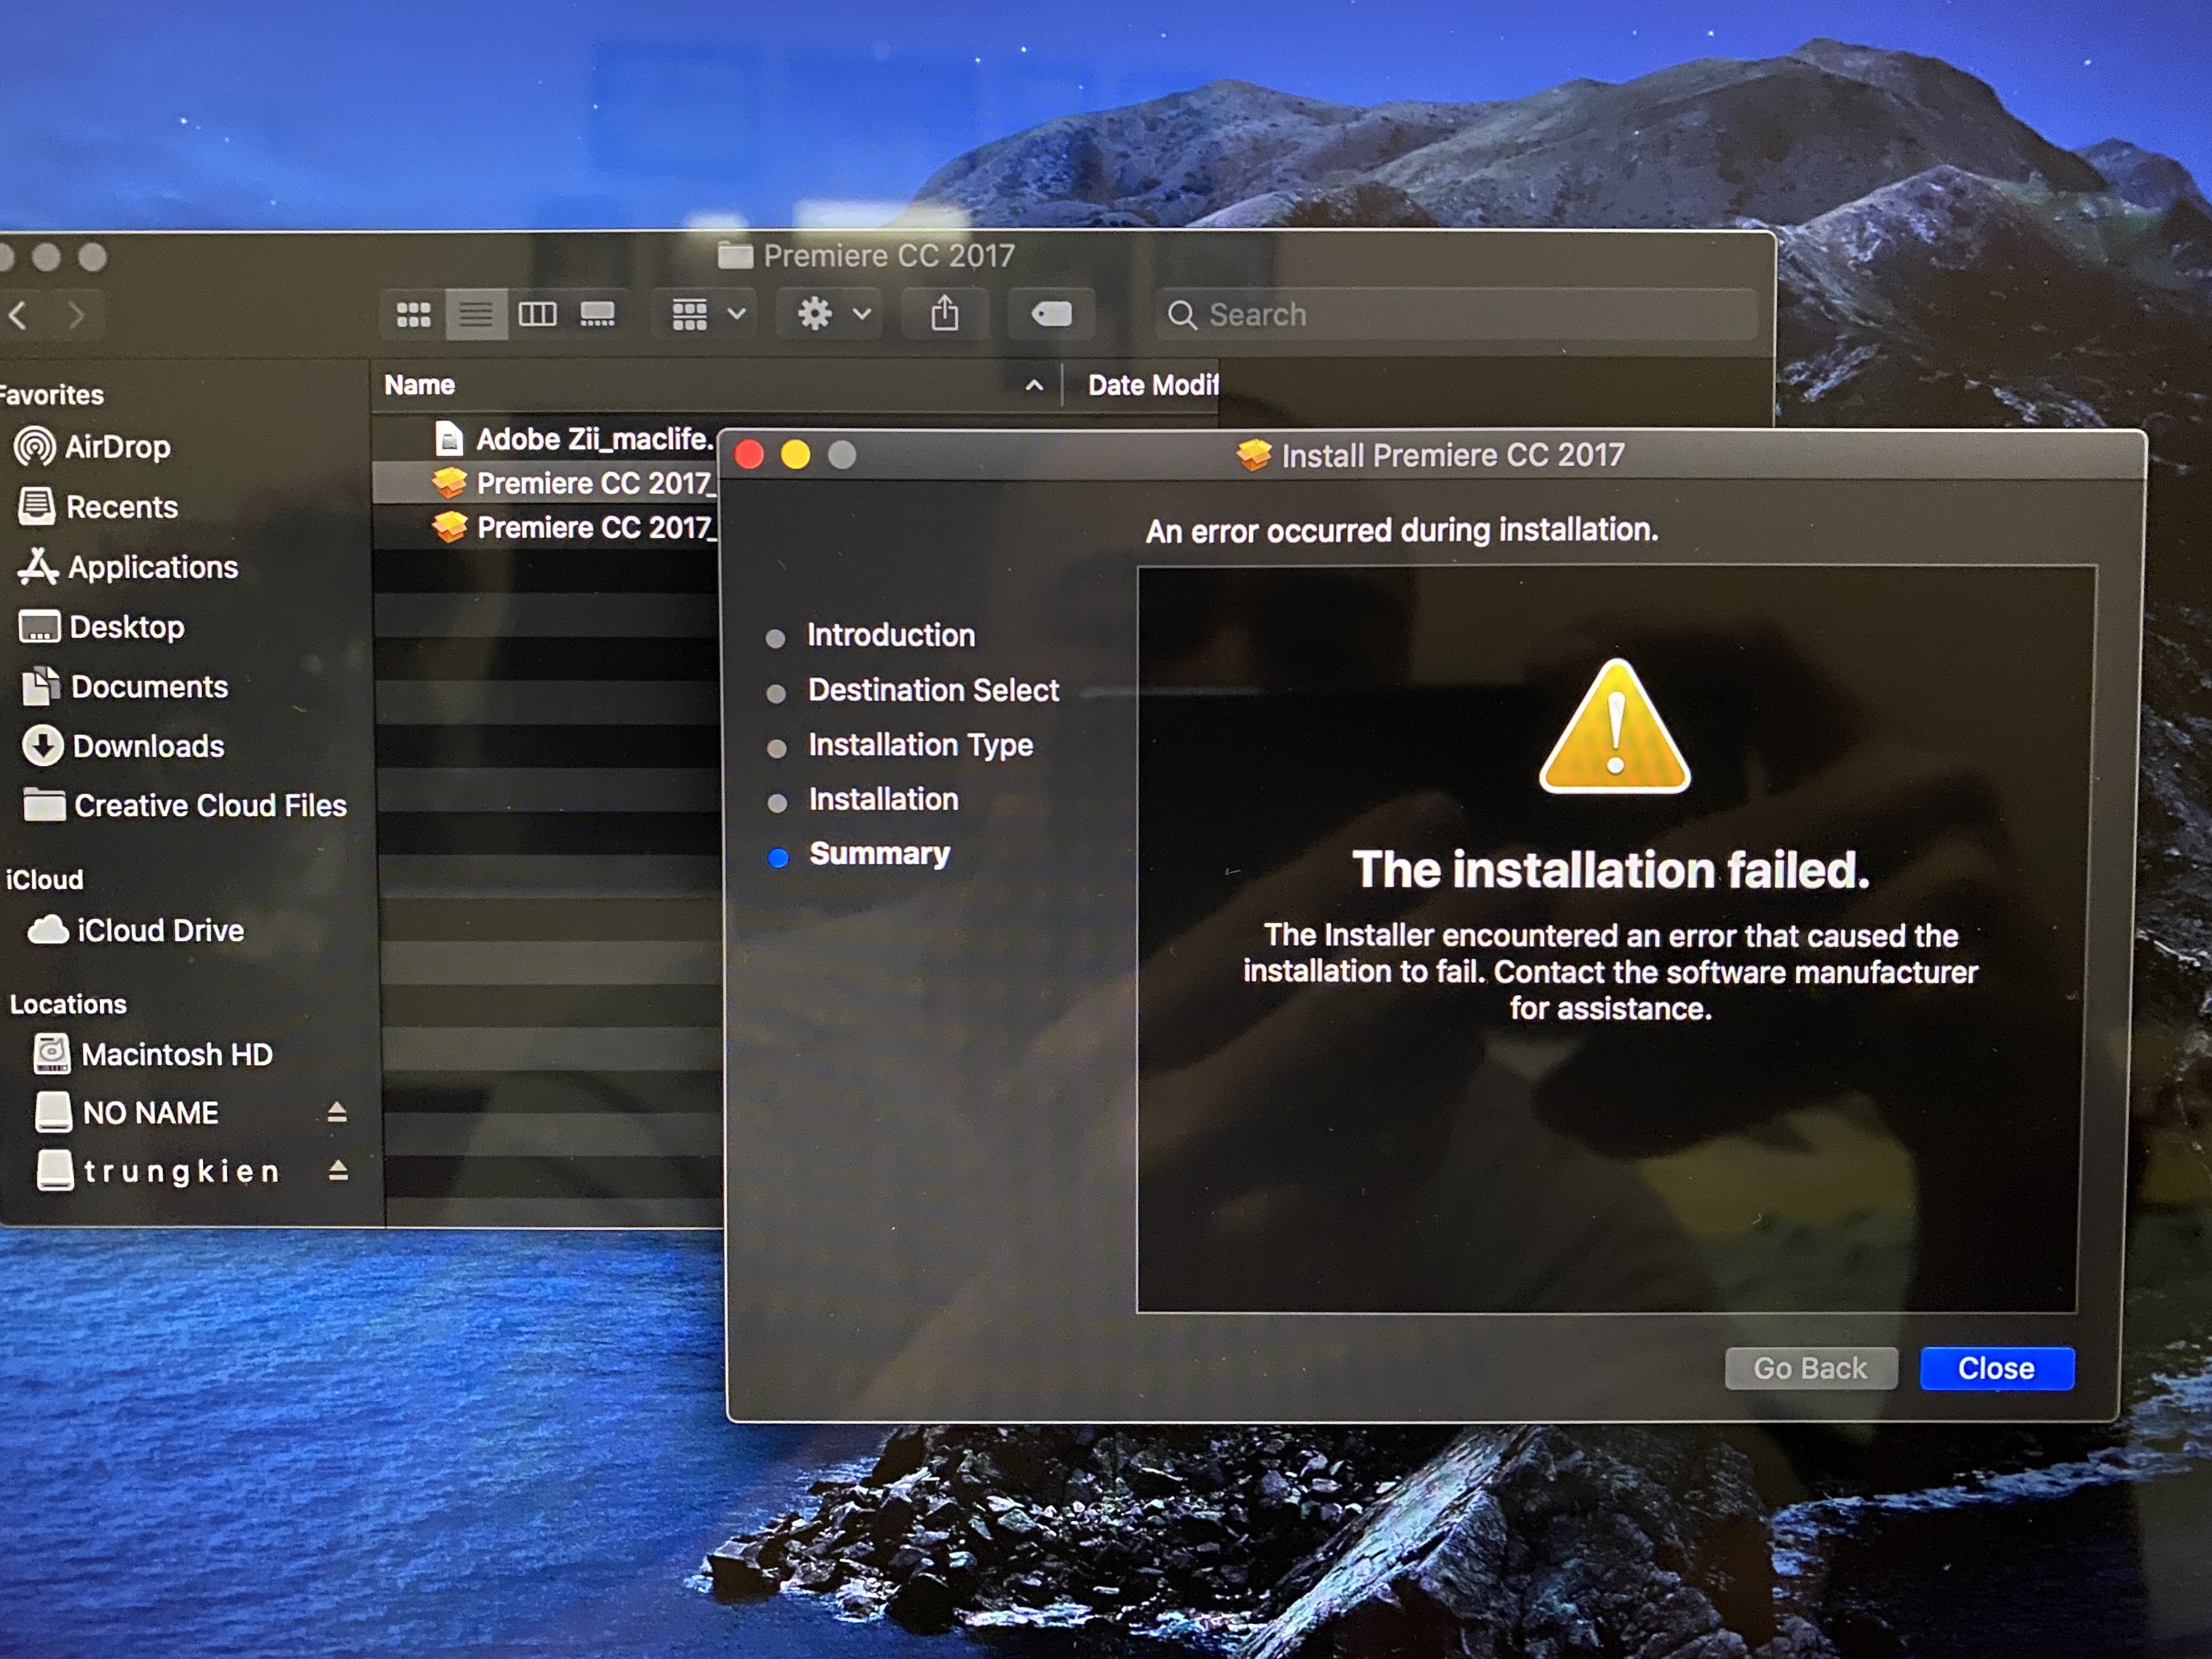Image resolution: width=2212 pixels, height=1659 pixels.
Task: Click the Destination Select step
Action: click(x=933, y=690)
